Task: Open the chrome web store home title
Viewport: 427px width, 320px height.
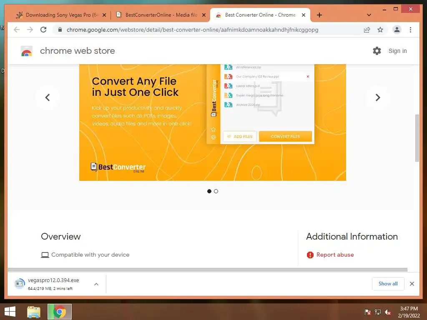Action: coord(77,51)
